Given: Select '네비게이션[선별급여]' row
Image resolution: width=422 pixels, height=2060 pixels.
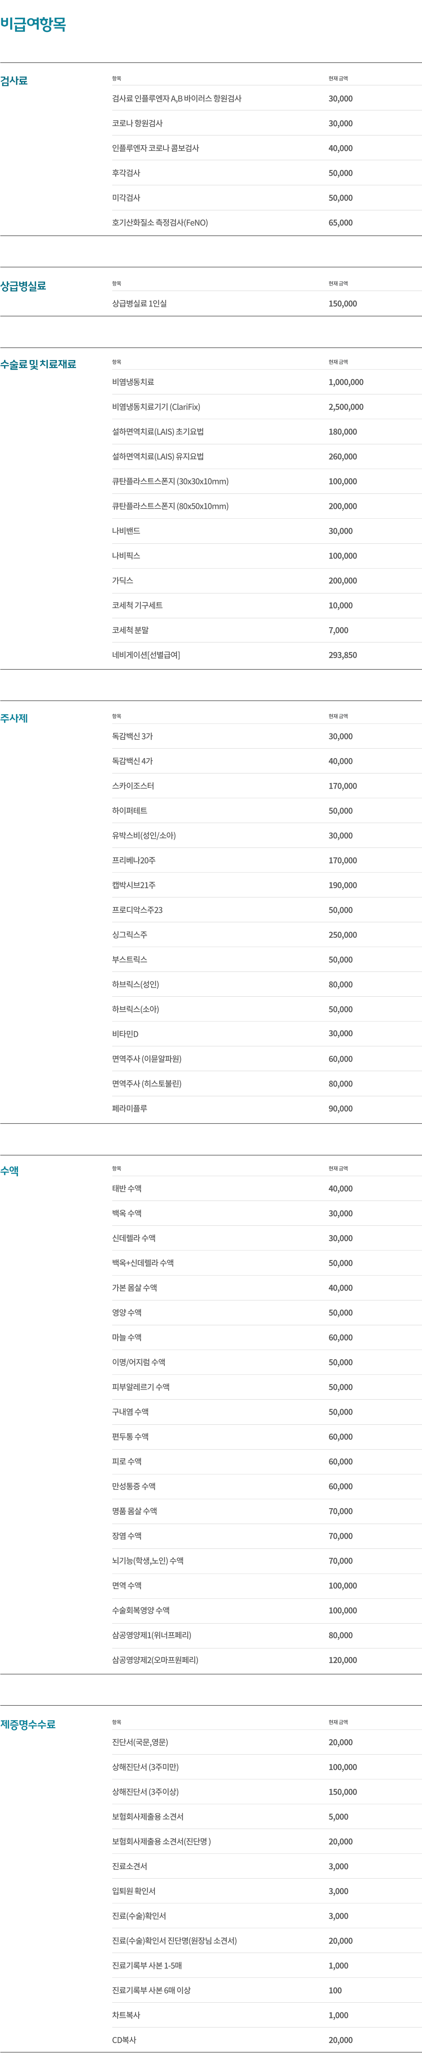Looking at the screenshot, I should point(146,655).
